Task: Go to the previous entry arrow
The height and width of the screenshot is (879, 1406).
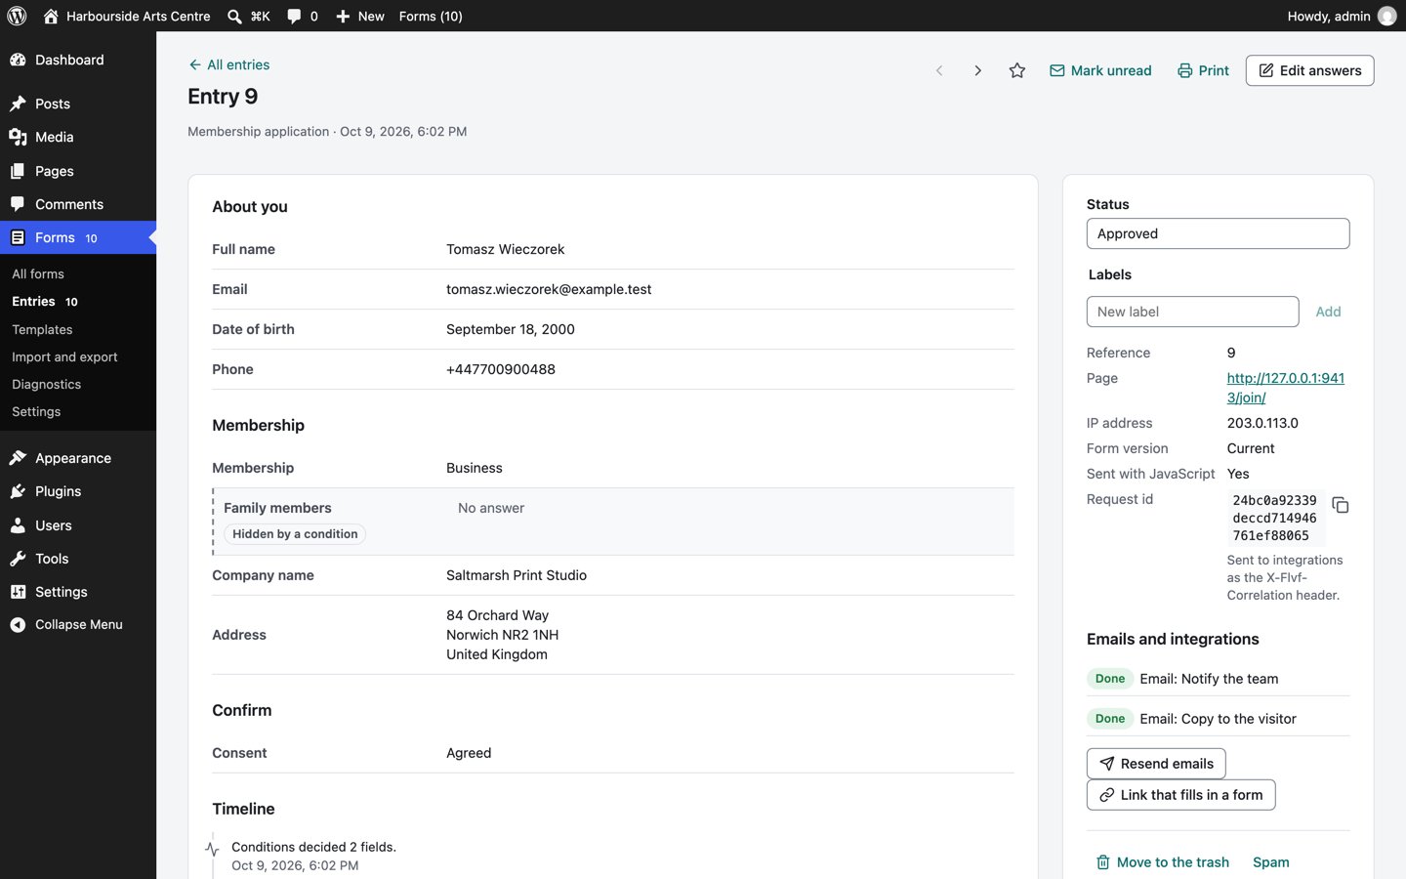Action: tap(939, 70)
